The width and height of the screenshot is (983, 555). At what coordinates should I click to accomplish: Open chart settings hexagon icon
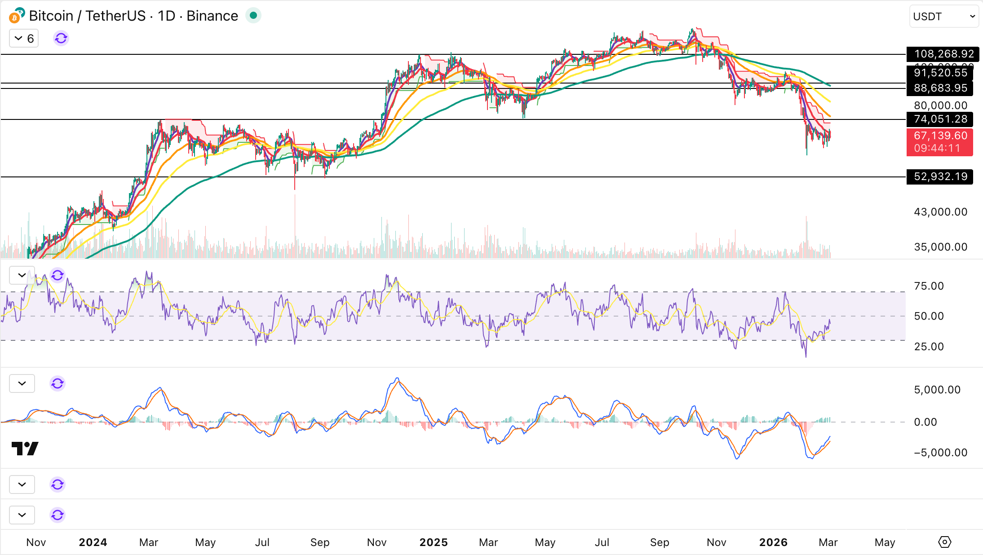[944, 542]
